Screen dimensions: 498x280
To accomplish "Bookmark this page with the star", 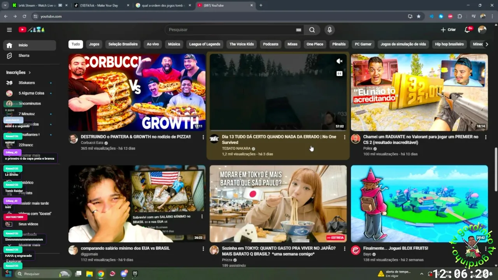I will point(419,16).
